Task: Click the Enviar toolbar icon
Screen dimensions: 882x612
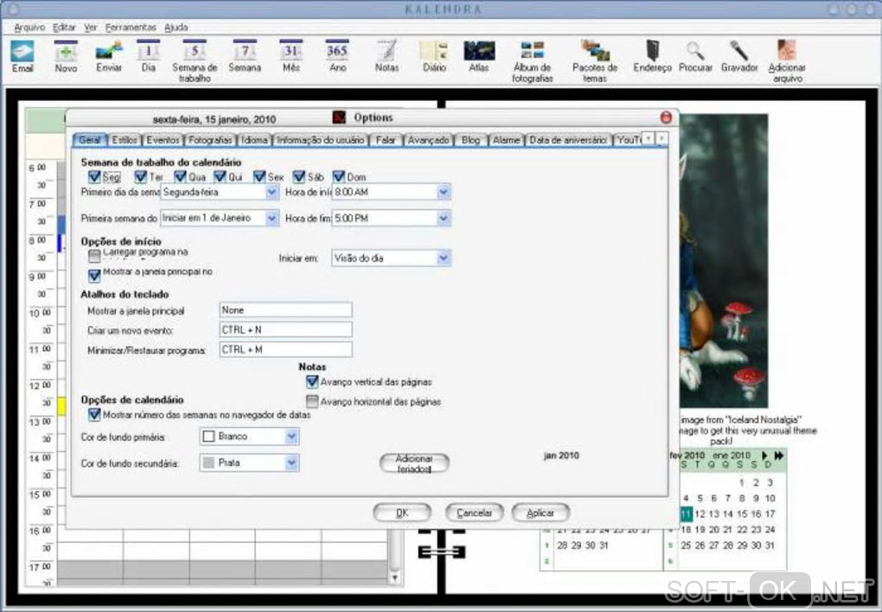Action: click(109, 56)
